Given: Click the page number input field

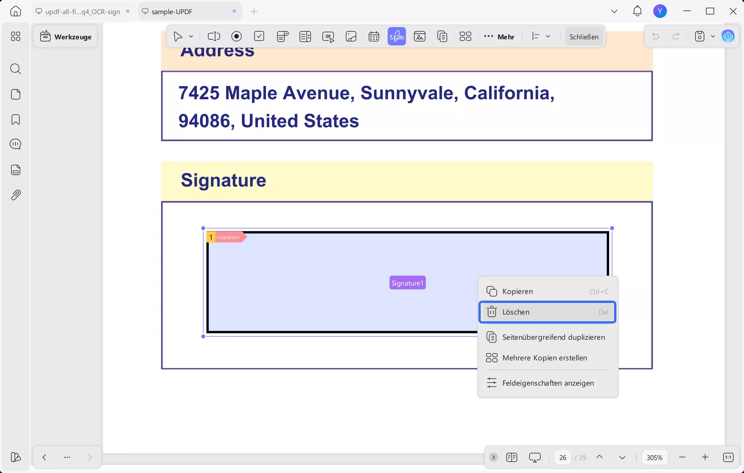Looking at the screenshot, I should 562,457.
